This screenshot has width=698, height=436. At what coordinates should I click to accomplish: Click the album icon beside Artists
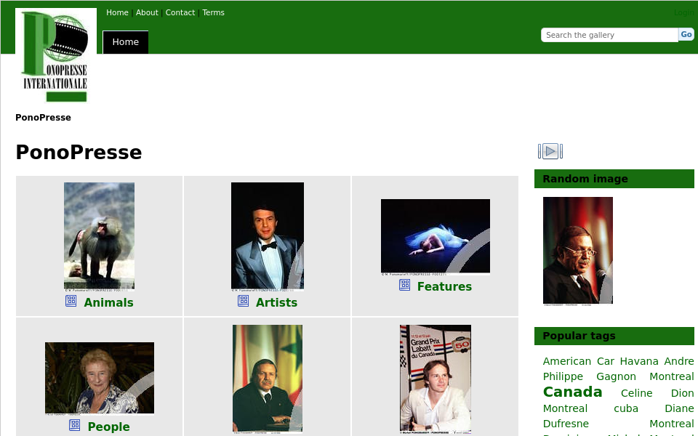coord(244,301)
